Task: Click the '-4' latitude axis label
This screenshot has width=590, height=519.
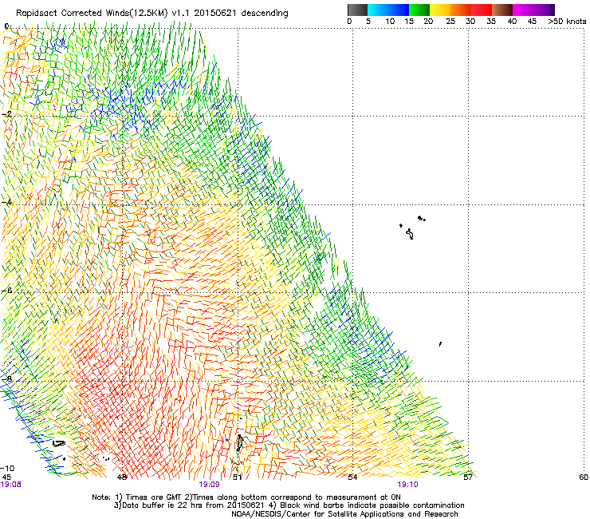Action: [x=6, y=202]
